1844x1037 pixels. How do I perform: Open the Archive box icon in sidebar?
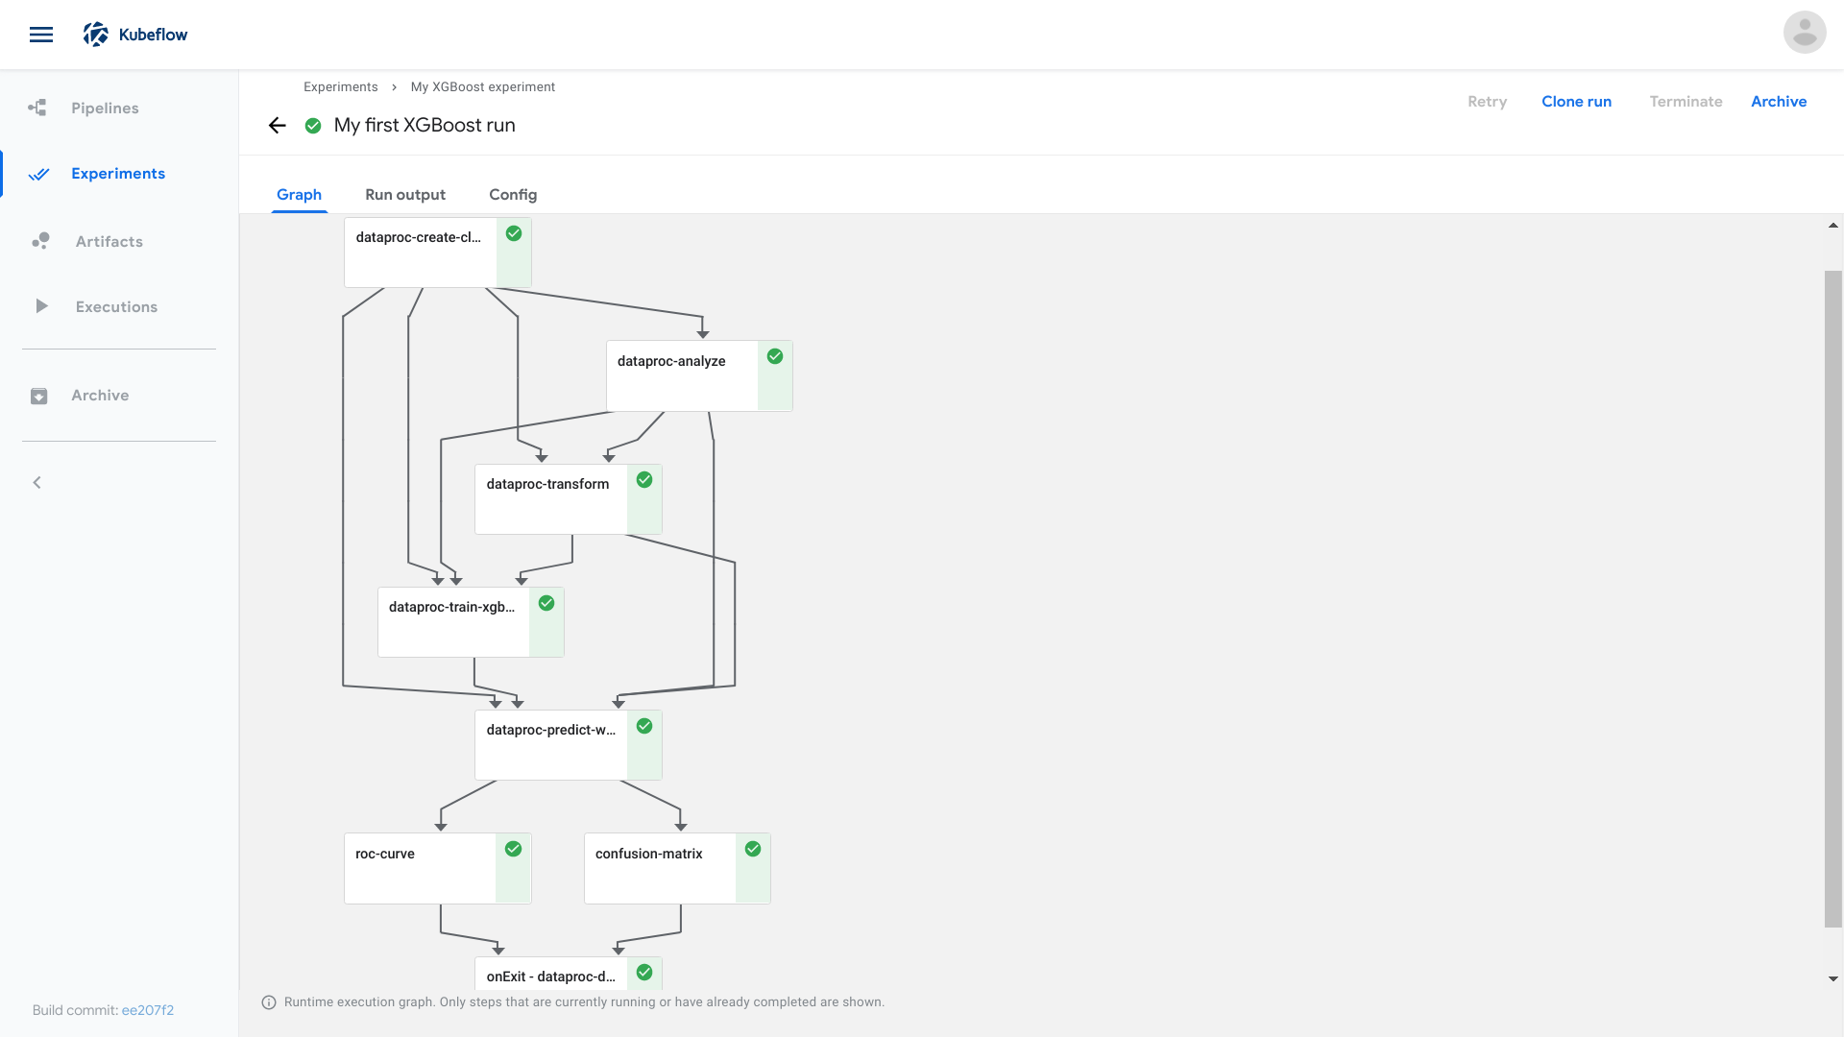(37, 395)
